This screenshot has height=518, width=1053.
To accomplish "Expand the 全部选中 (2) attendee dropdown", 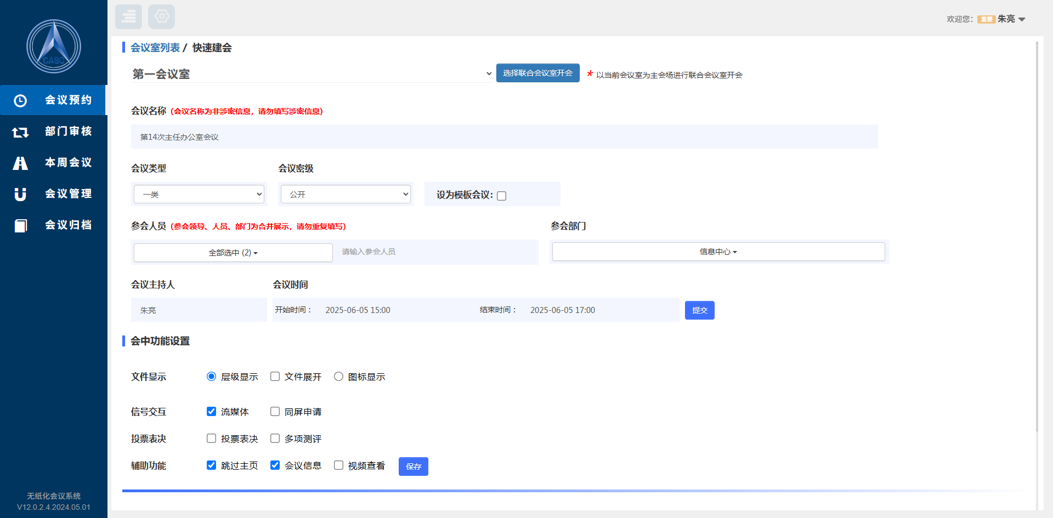I will pos(233,253).
